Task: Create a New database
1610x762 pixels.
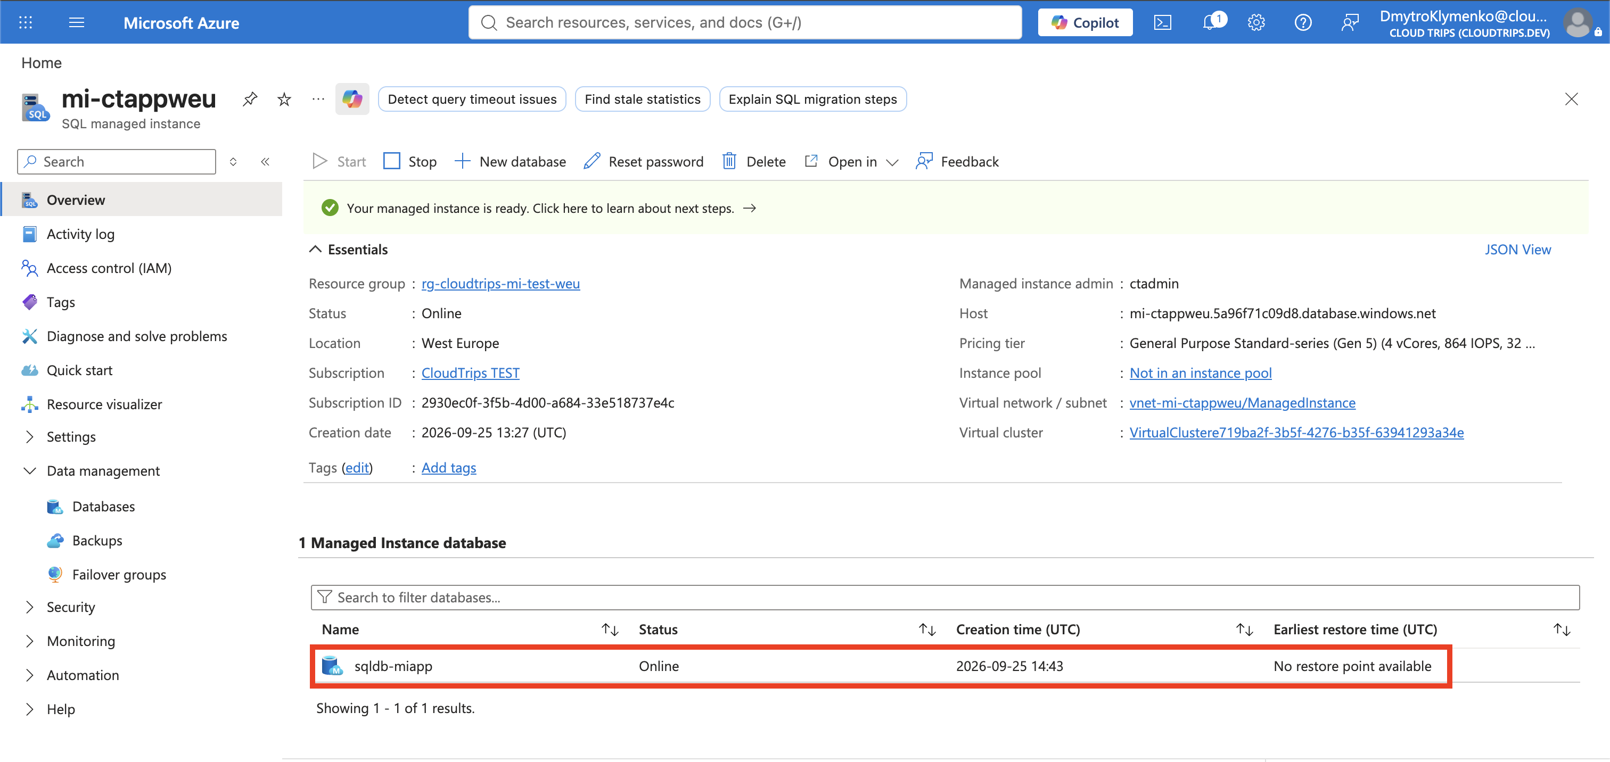Action: tap(510, 162)
